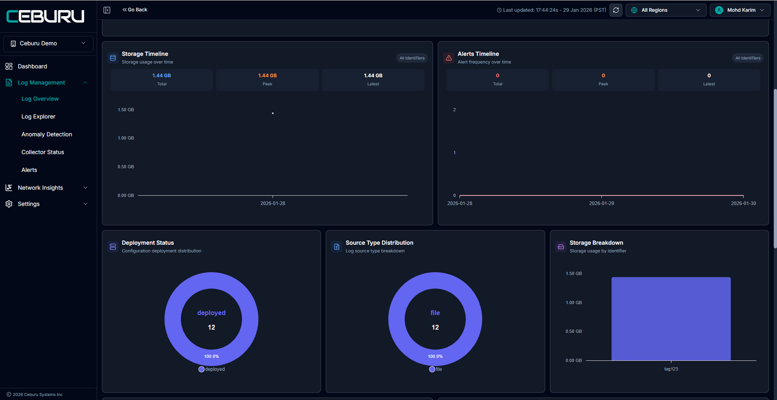Open Anomaly Detection
This screenshot has height=400, width=777.
point(47,134)
